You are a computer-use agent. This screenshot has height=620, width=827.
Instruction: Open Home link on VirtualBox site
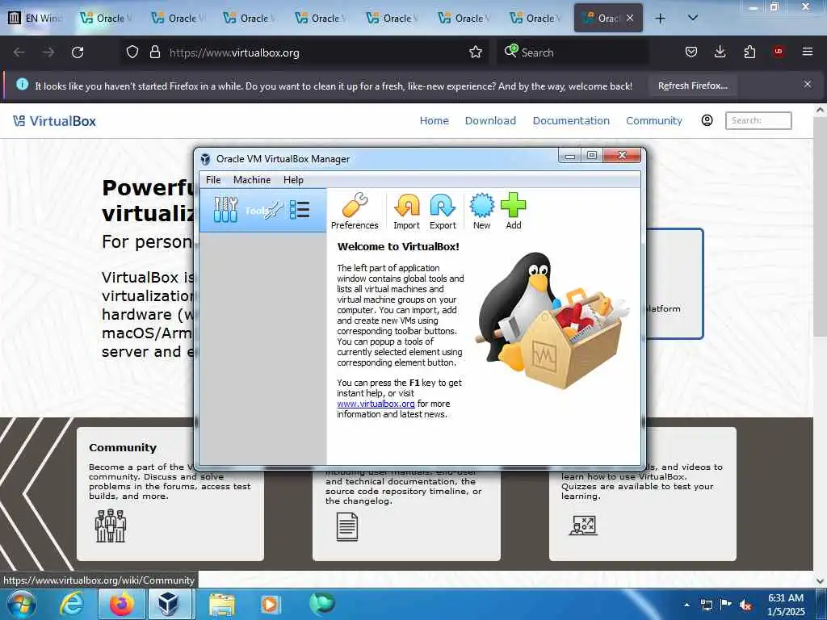click(434, 121)
